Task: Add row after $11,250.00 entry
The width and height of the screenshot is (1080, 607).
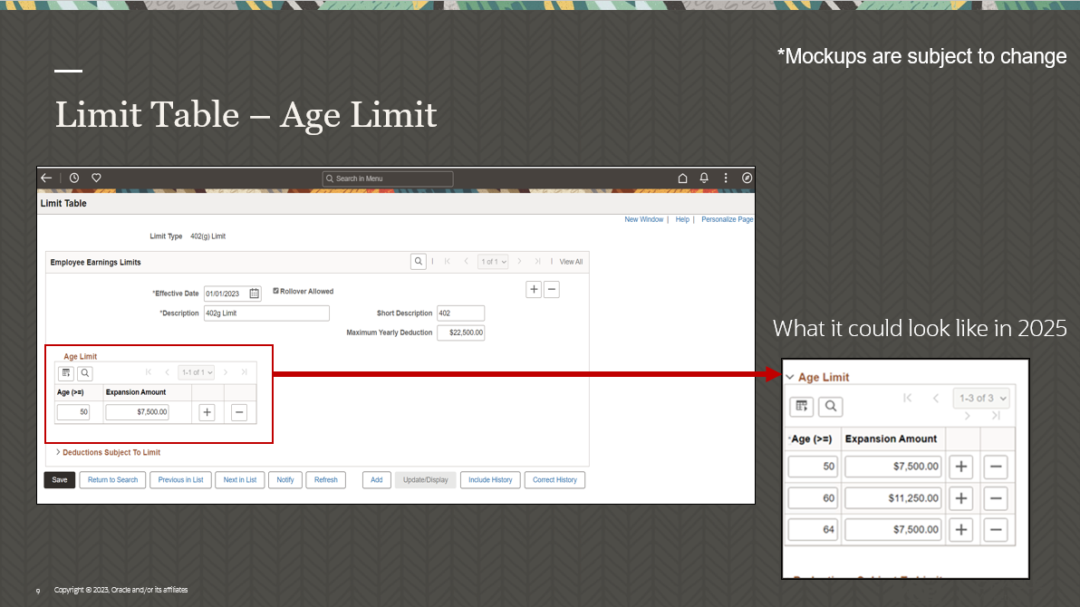Action: pos(960,498)
